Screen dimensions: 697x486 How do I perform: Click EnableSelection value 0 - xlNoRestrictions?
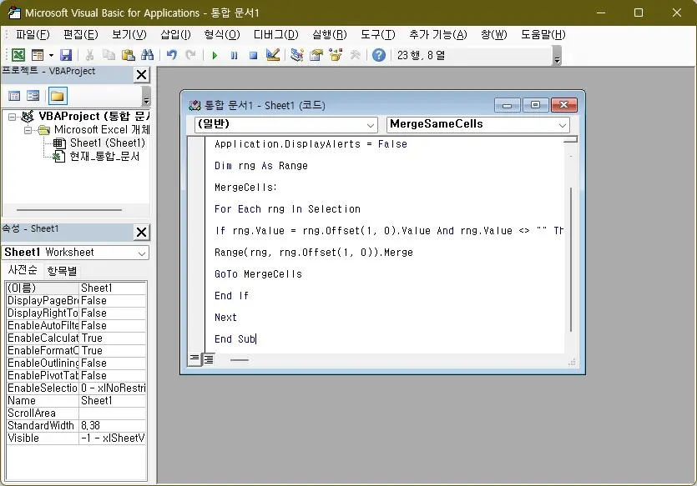point(113,388)
